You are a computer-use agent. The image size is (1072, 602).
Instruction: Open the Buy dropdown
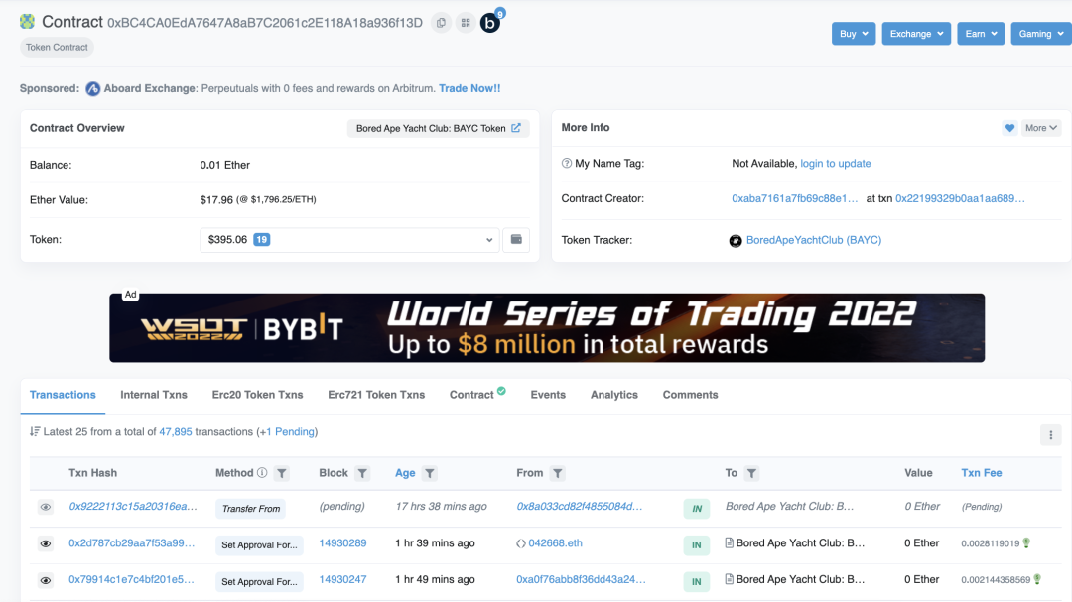click(x=854, y=34)
